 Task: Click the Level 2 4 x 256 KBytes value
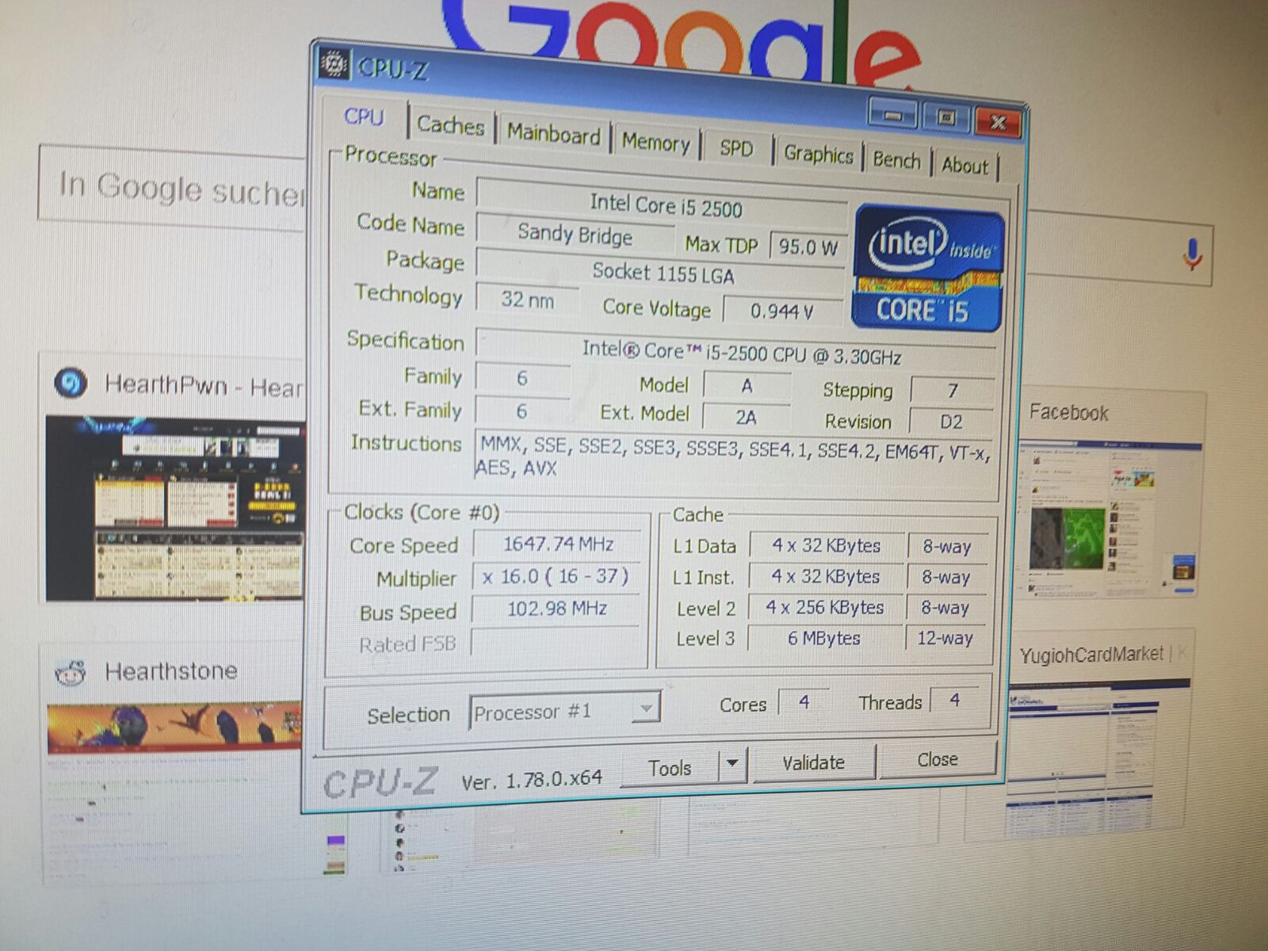pos(824,607)
